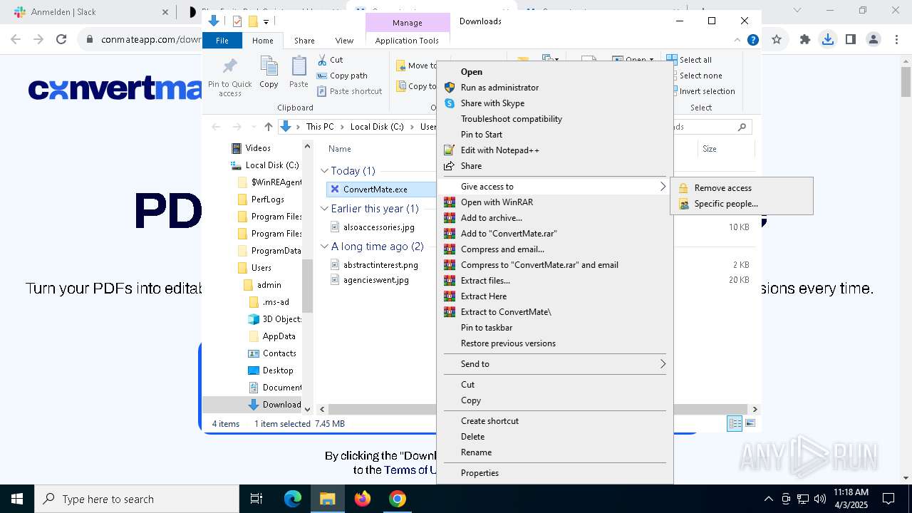Switch to large icons view layout
The height and width of the screenshot is (513, 912).
click(750, 424)
